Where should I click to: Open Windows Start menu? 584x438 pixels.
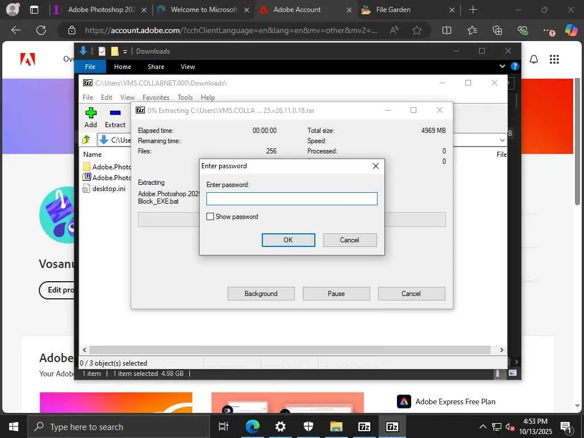click(14, 427)
